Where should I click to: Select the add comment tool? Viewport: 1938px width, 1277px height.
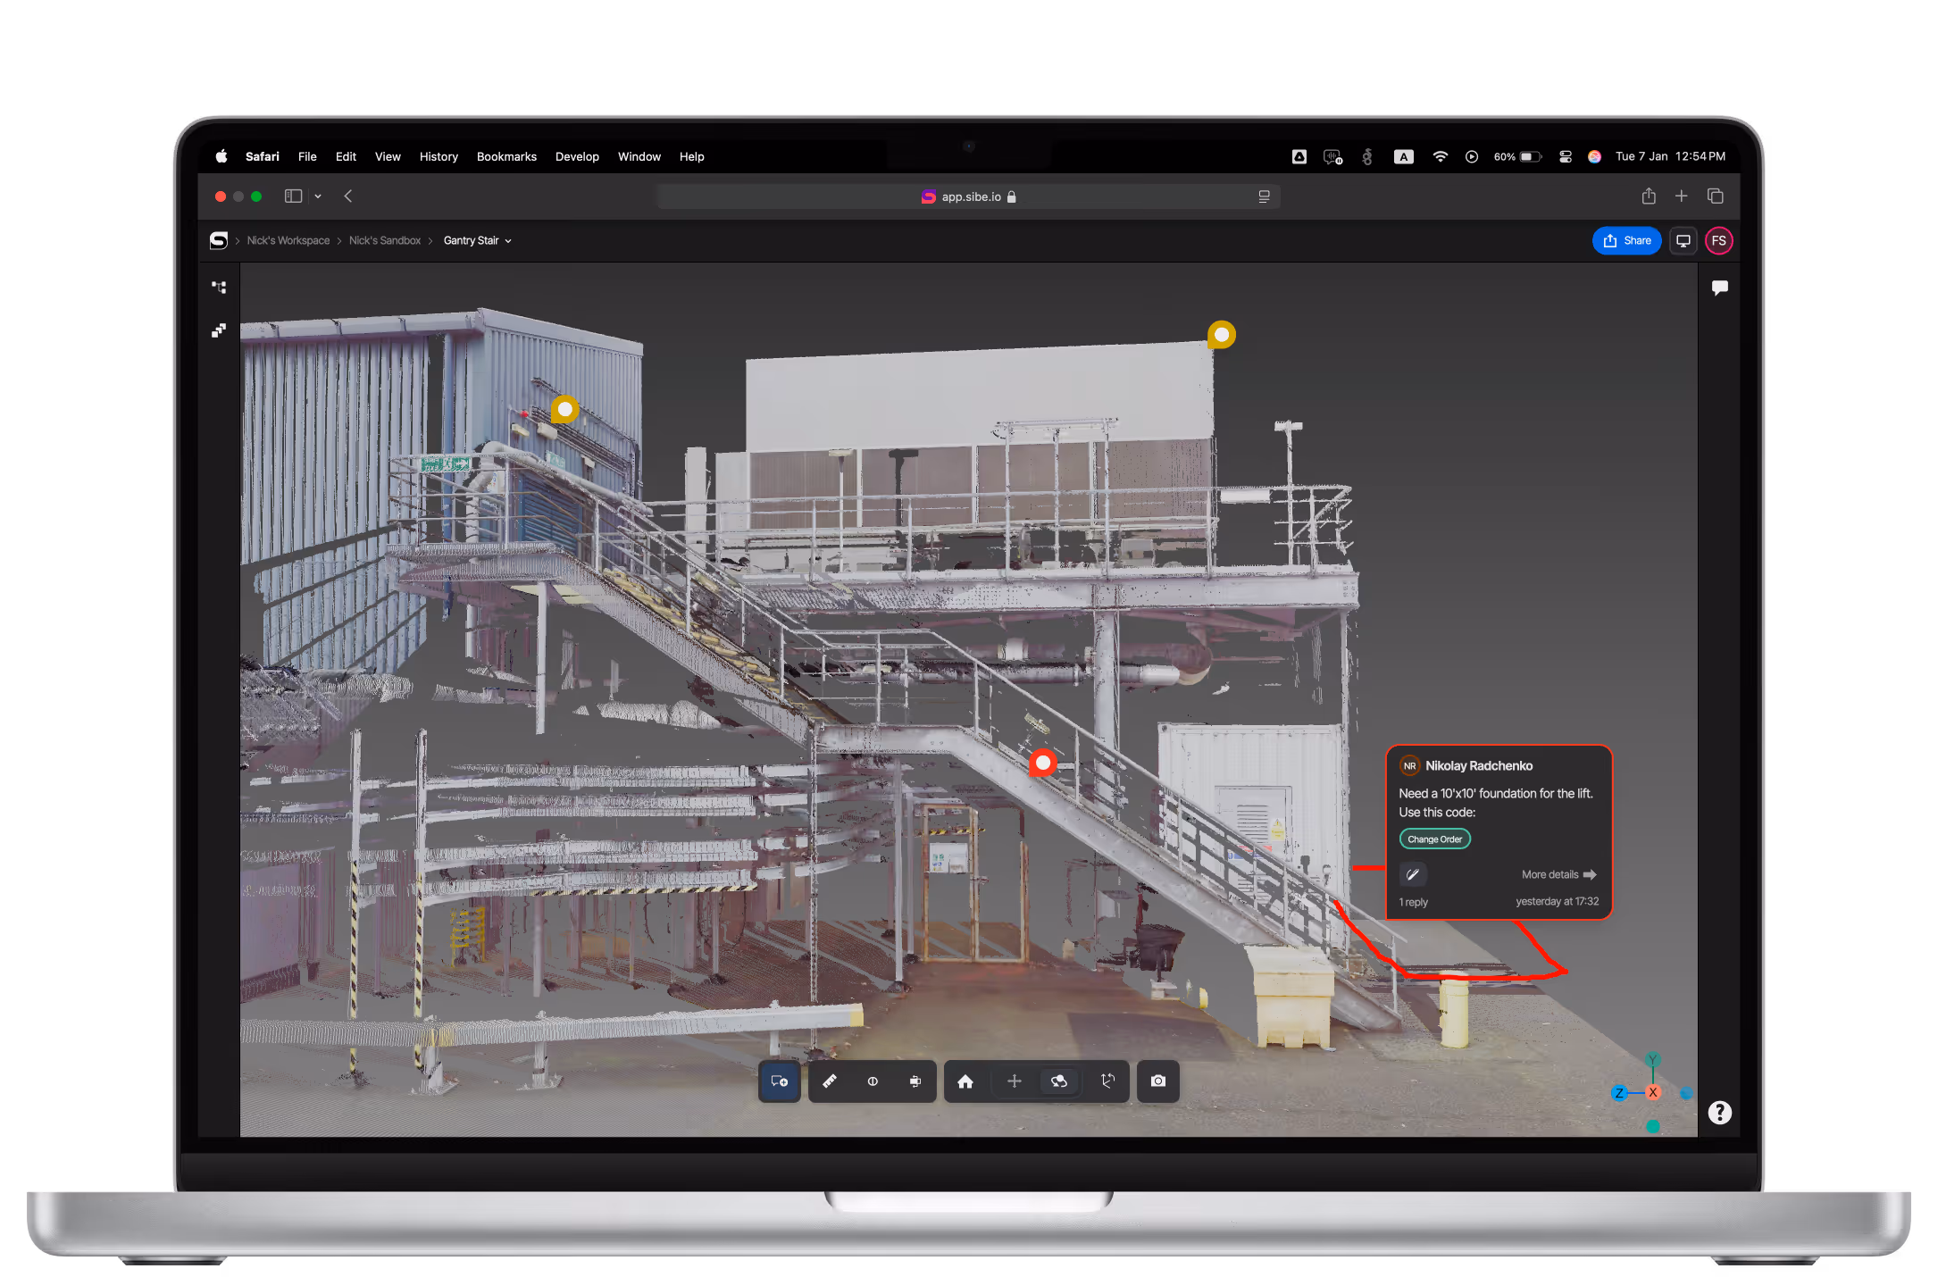(779, 1081)
